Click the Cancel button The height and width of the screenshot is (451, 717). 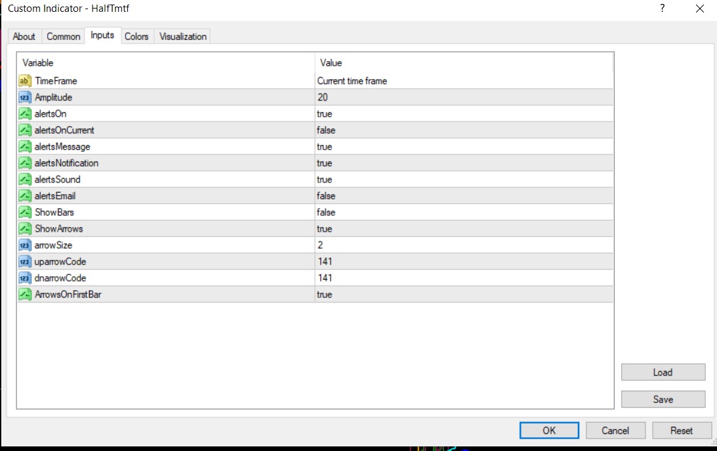point(615,431)
